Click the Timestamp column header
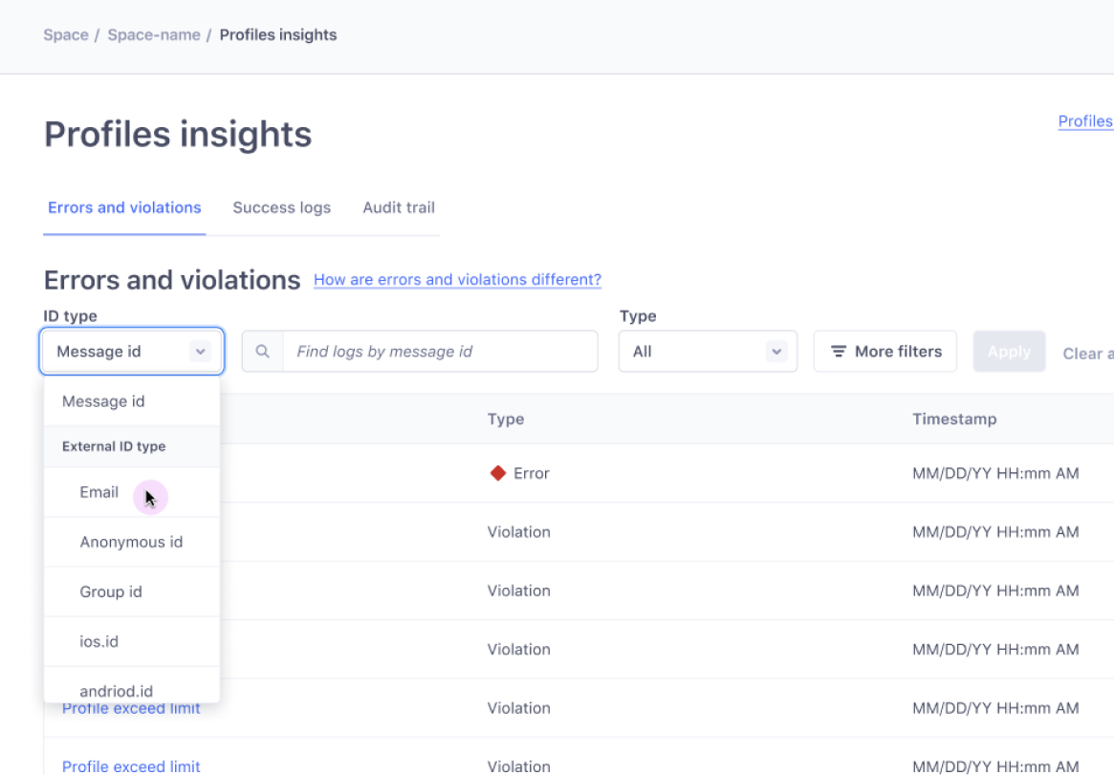The image size is (1114, 775). click(x=954, y=419)
